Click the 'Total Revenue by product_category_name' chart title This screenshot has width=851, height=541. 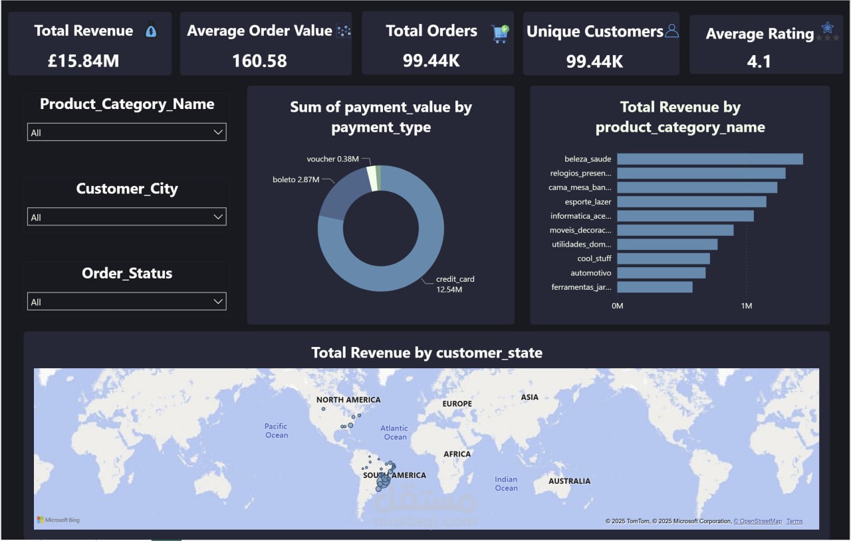680,117
